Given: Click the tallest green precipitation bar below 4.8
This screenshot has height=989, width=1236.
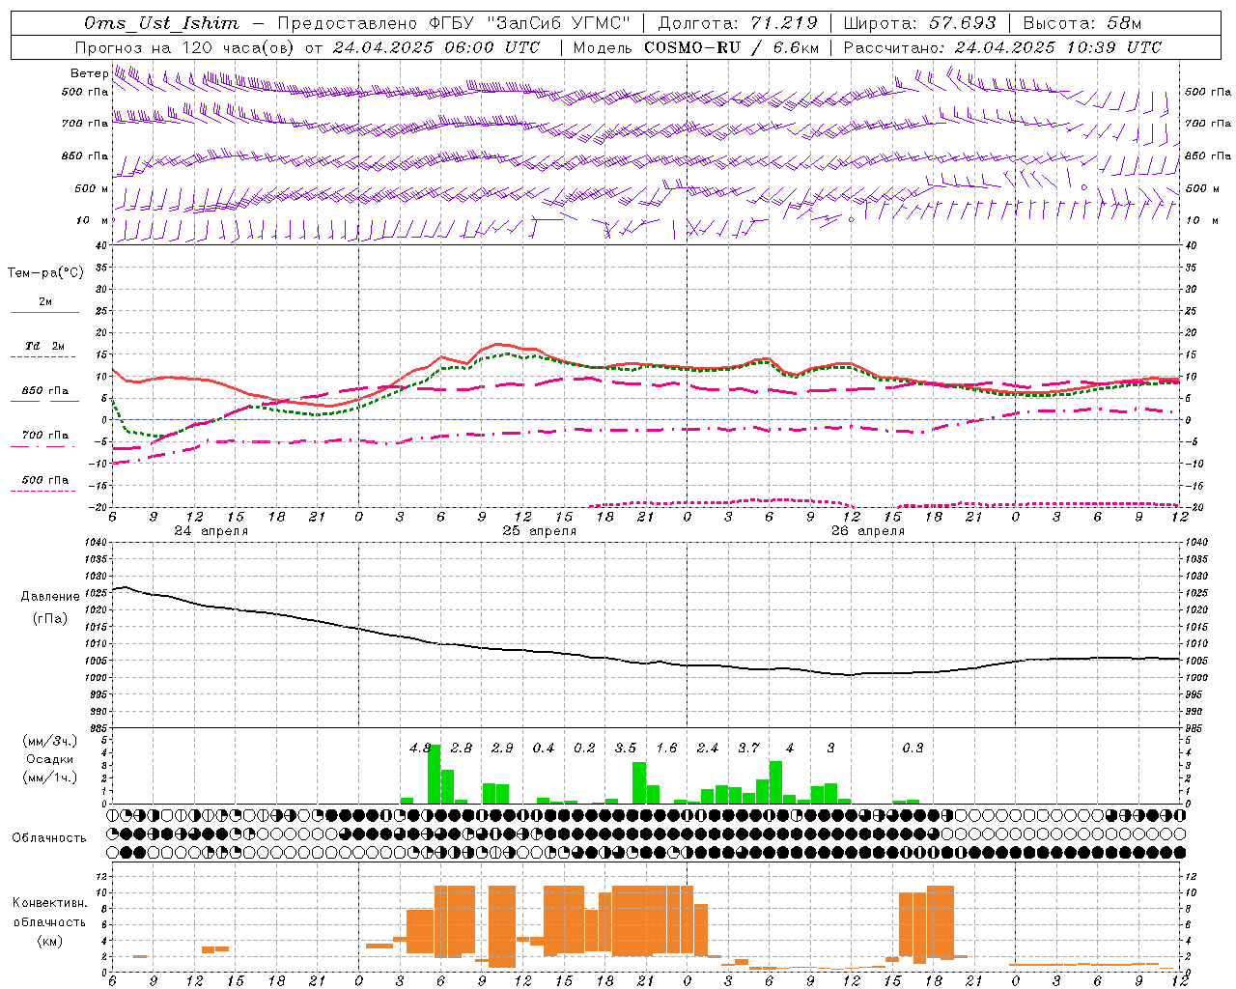Looking at the screenshot, I should pyautogui.click(x=434, y=775).
